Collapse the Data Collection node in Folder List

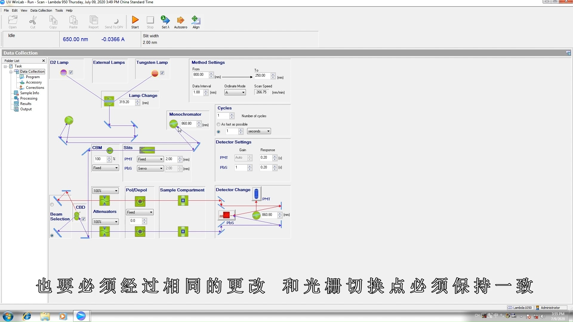tap(11, 72)
